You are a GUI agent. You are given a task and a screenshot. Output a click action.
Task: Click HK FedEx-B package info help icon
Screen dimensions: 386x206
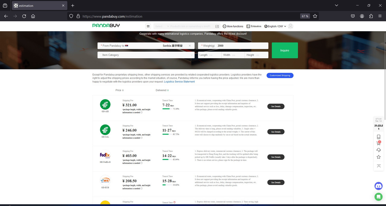click(x=142, y=163)
